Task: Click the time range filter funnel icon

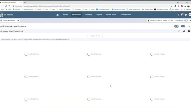Action: click(x=148, y=21)
